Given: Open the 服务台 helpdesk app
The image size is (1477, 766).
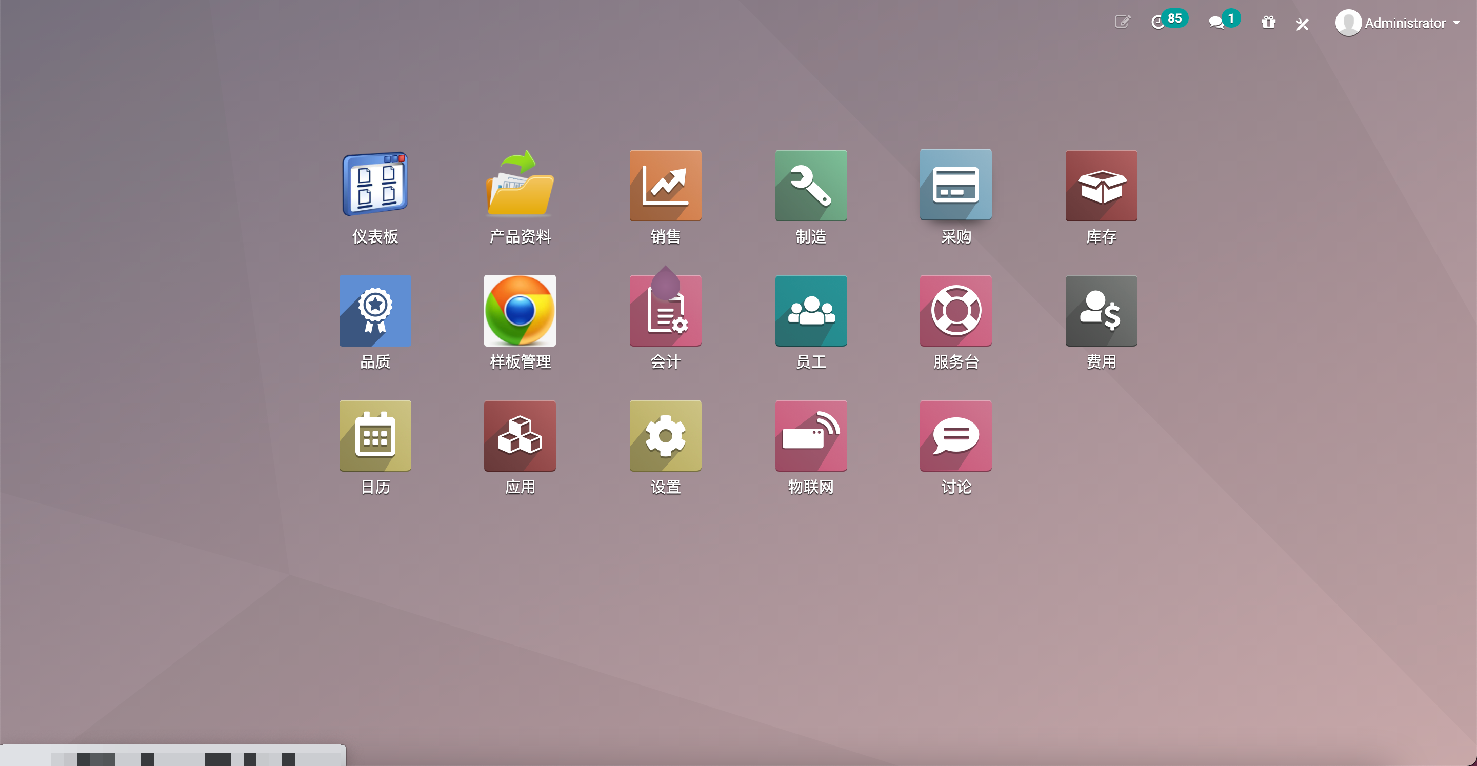Looking at the screenshot, I should pos(956,310).
